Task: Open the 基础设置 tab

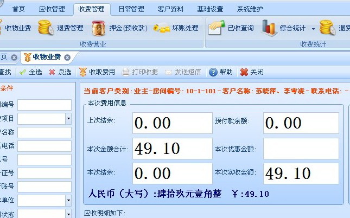Action: click(x=210, y=9)
